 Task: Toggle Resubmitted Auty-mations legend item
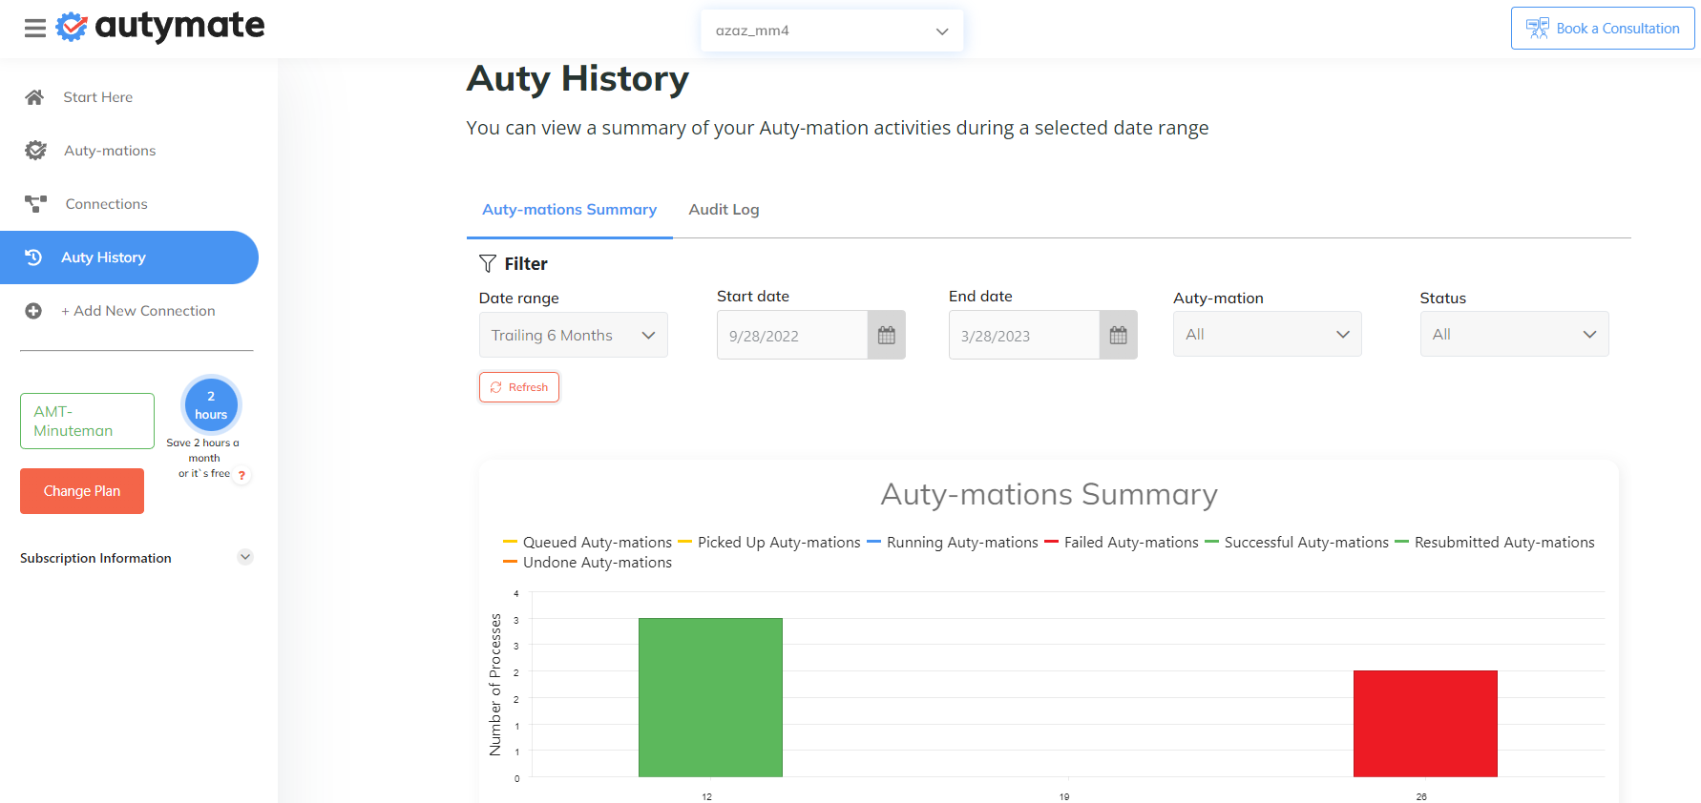[x=1494, y=543]
